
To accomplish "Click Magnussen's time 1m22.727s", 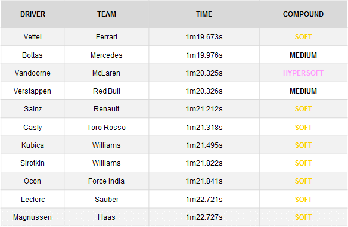I will pyautogui.click(x=204, y=217).
